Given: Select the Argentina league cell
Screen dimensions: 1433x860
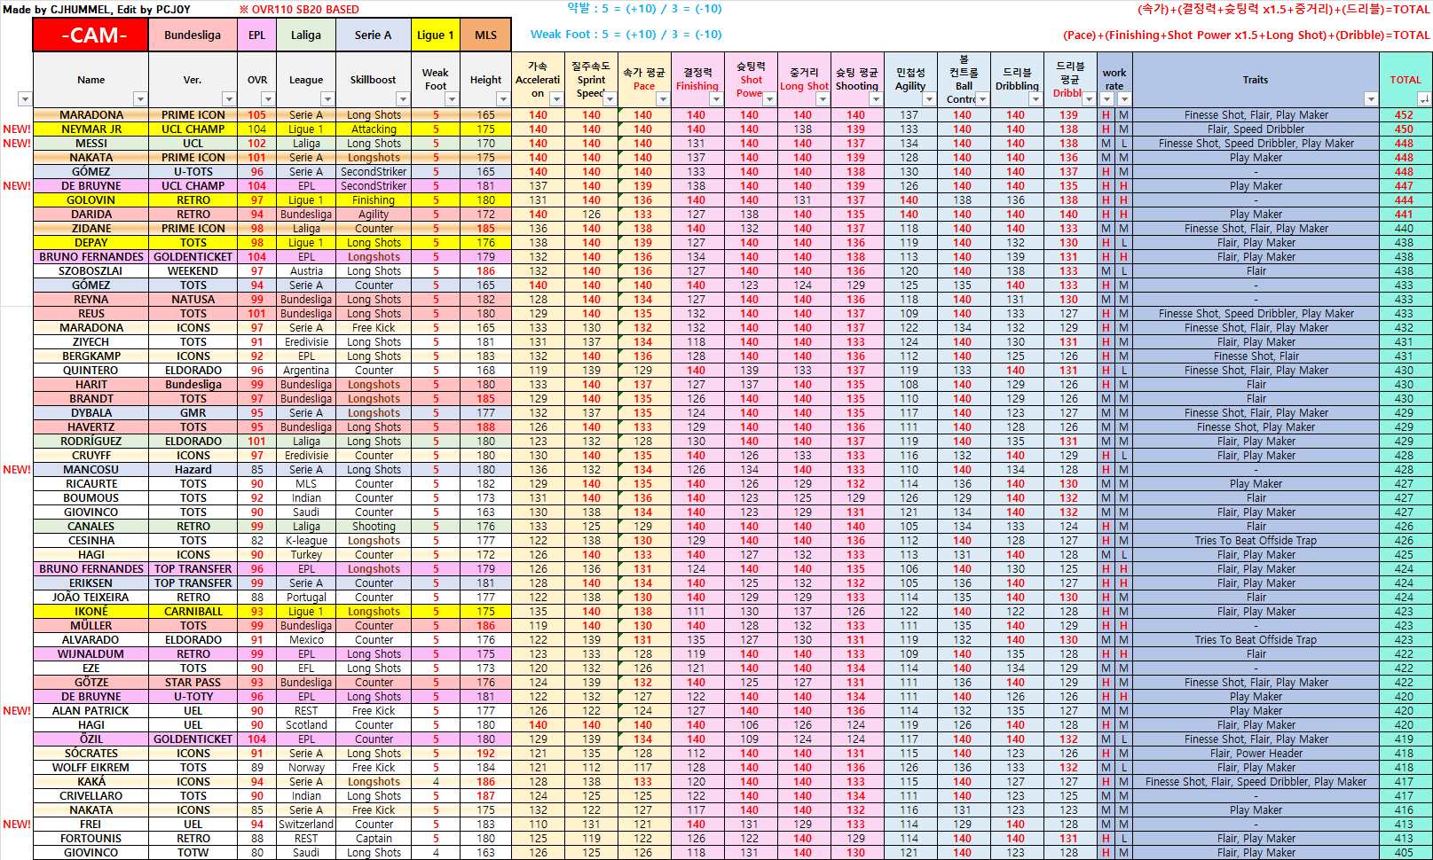Looking at the screenshot, I should pos(306,371).
